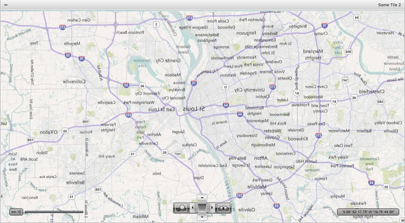Toggle the eye view mode button
The image size is (405, 223).
coord(224,207)
